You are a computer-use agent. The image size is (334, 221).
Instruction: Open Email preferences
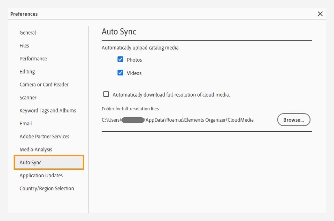pyautogui.click(x=26, y=123)
